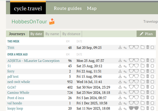Delete the 'val hondo' journey
Image resolution: width=158 pixels, height=111 pixels.
click(147, 103)
